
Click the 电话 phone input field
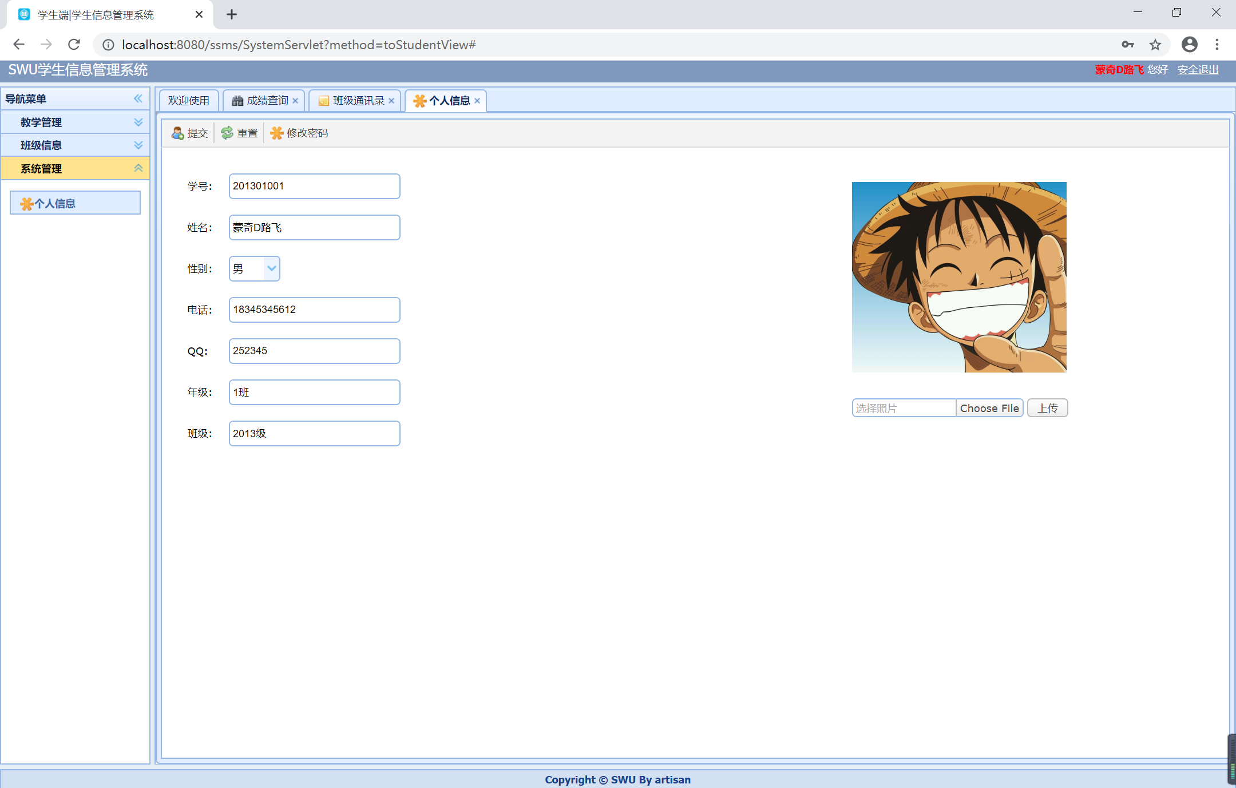[x=315, y=310]
